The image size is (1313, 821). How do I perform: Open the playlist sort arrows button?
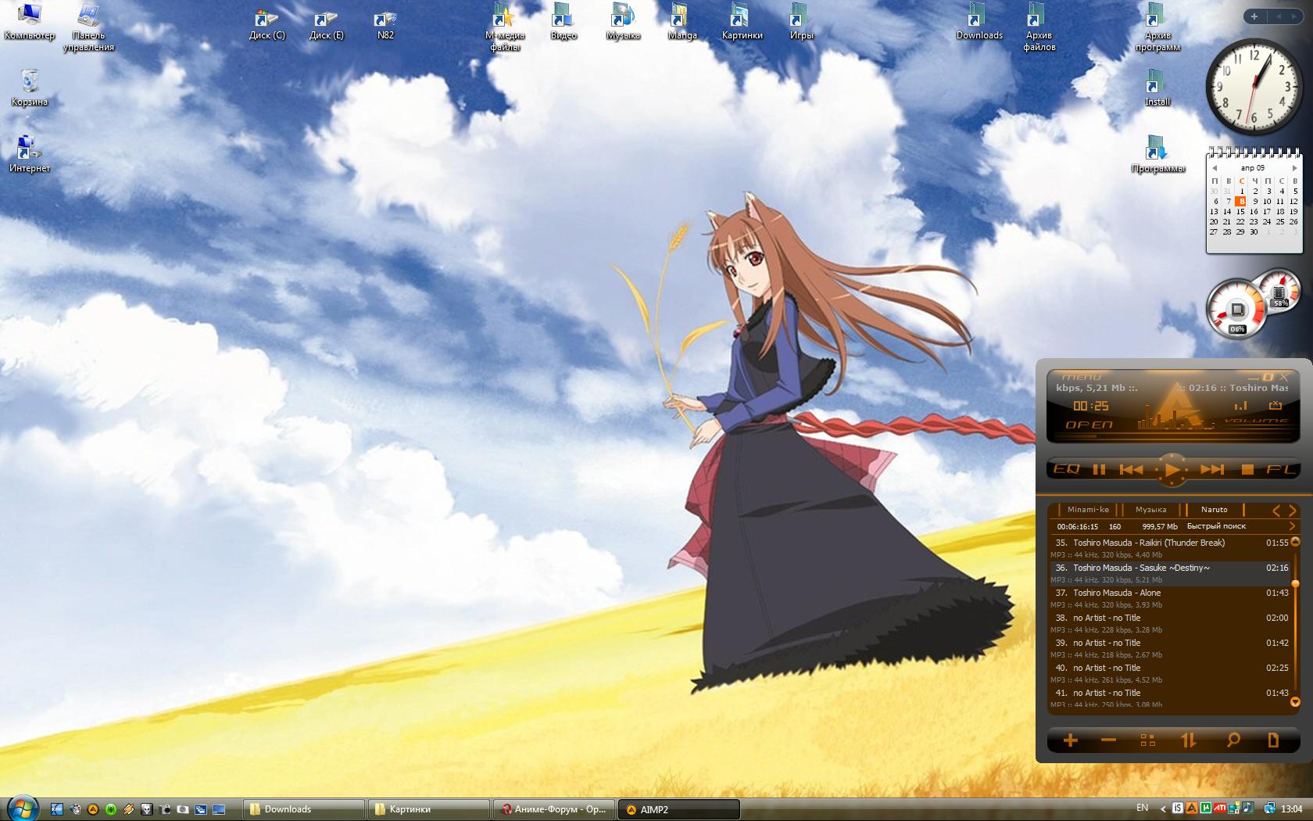(1189, 740)
